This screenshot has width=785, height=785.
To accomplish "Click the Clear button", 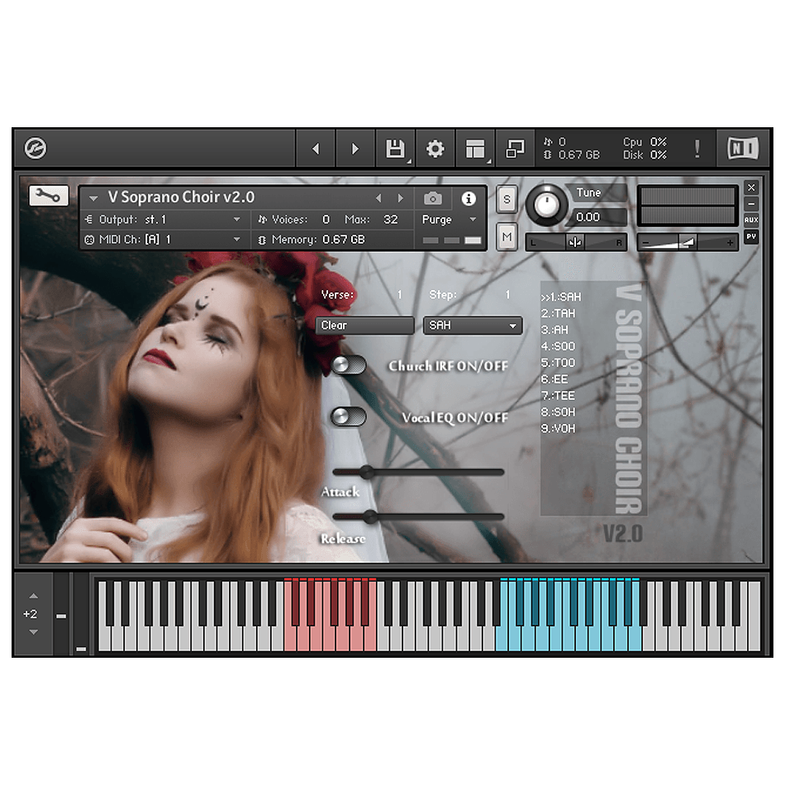I will click(364, 326).
